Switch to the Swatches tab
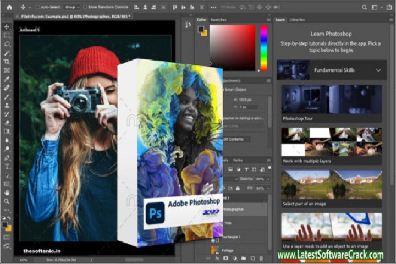Viewport: 396px width, 264px height. pyautogui.click(x=218, y=20)
